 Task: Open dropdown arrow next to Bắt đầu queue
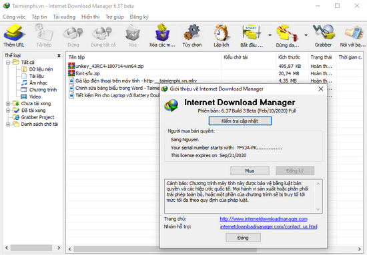coord(270,35)
